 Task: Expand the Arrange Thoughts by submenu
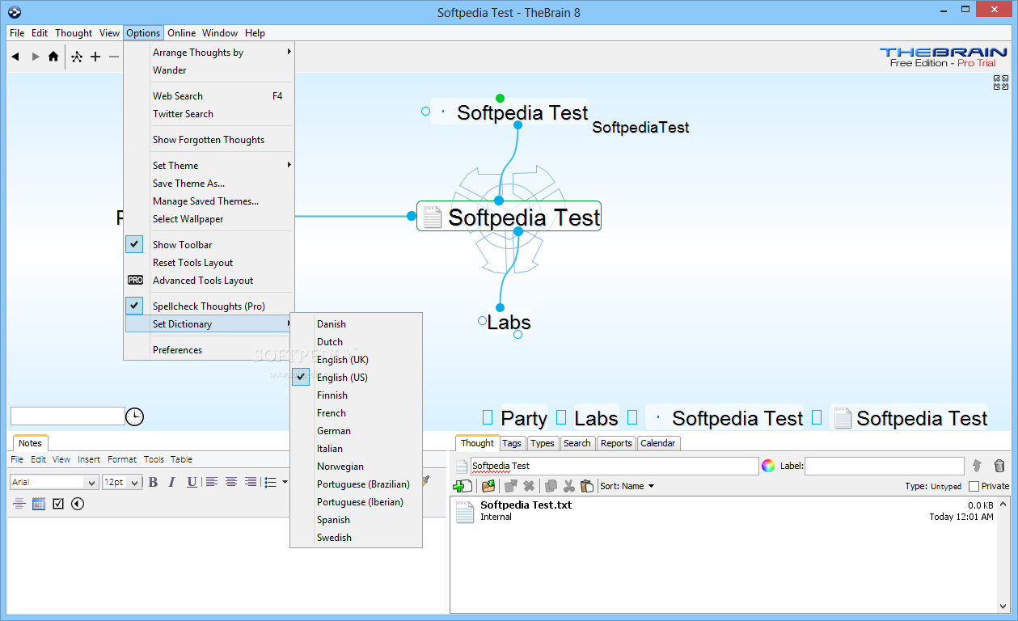click(209, 52)
